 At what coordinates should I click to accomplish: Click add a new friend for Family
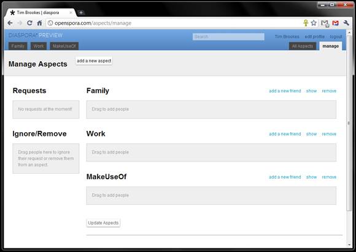285,91
